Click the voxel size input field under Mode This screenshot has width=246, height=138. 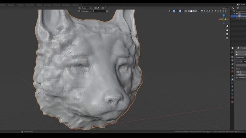click(x=241, y=72)
